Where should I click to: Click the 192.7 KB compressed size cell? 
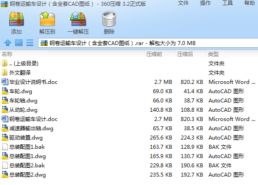click(192, 174)
